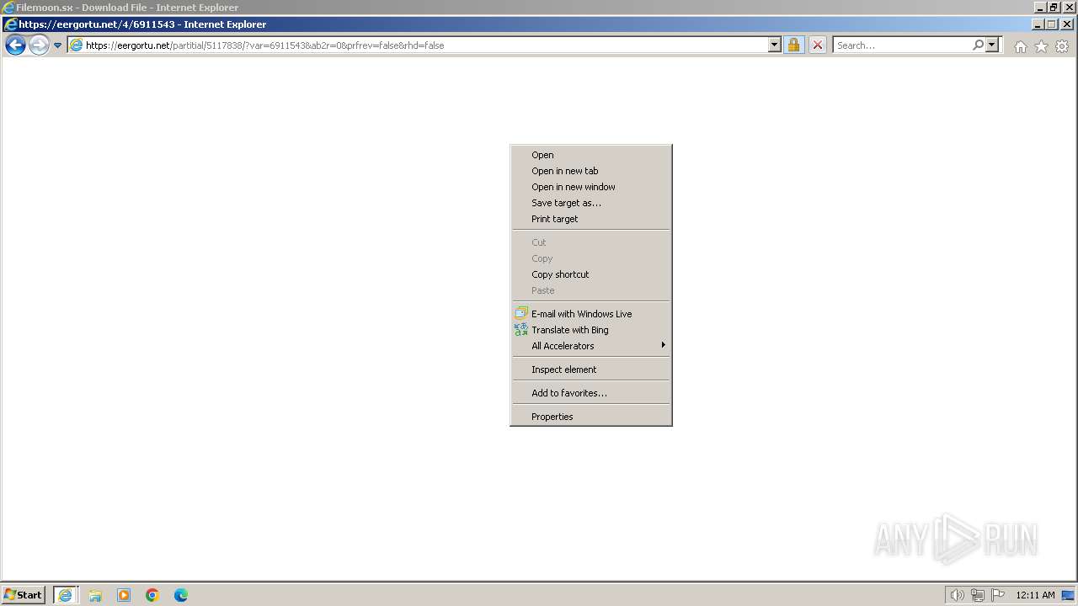The image size is (1078, 606).
Task: Click the browser Back arrow button
Action: 15,45
